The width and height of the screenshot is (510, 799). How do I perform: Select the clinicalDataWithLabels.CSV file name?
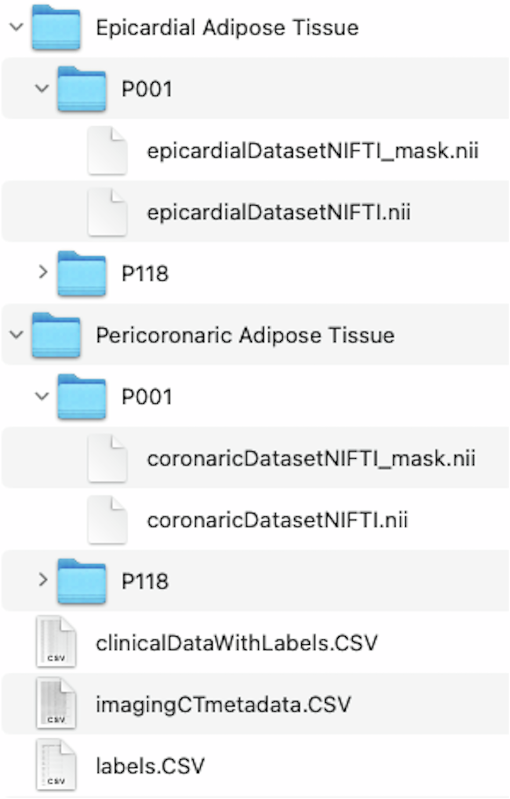coord(237,643)
